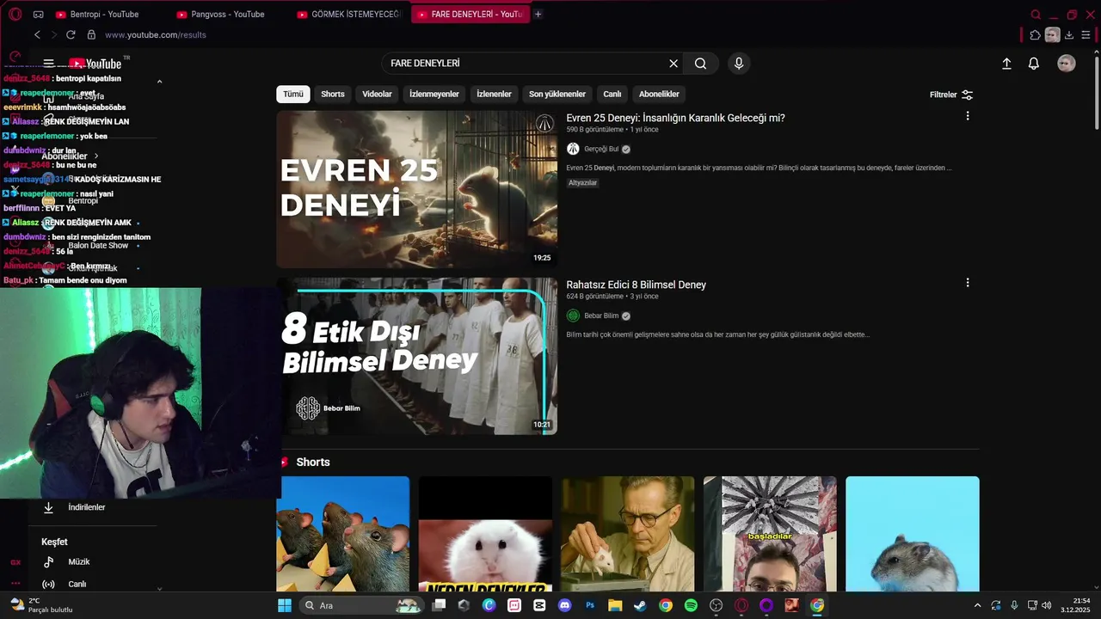Go back with the browser back arrow
Screen dimensions: 1101x619
click(37, 34)
